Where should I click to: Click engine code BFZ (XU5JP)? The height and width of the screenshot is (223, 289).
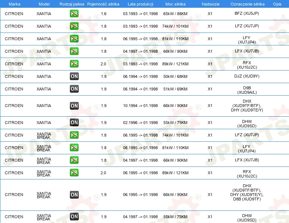click(247, 13)
